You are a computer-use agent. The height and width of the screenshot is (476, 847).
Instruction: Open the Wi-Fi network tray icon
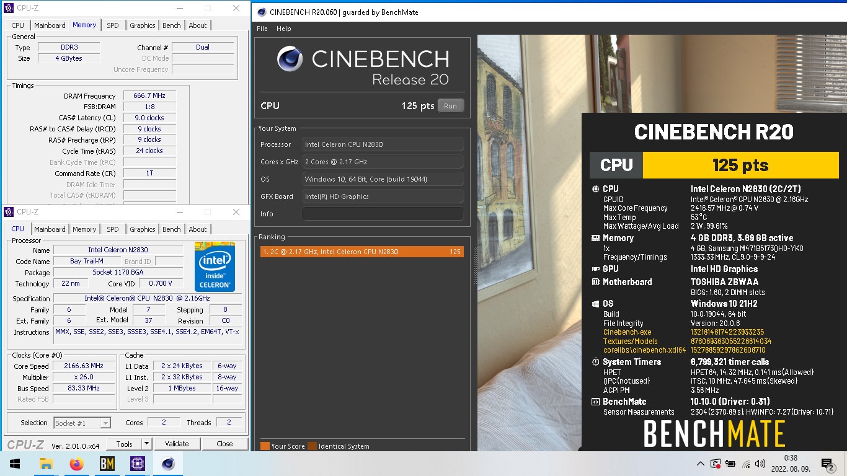(x=746, y=464)
